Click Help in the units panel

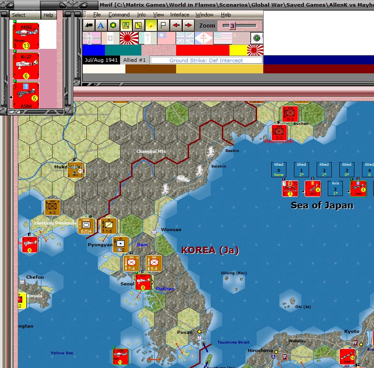click(x=48, y=15)
